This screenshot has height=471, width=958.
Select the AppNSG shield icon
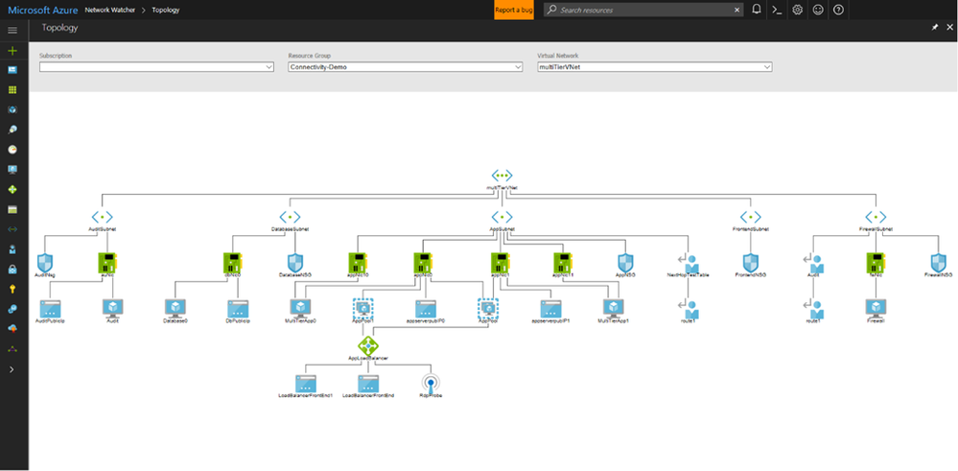[x=625, y=263]
